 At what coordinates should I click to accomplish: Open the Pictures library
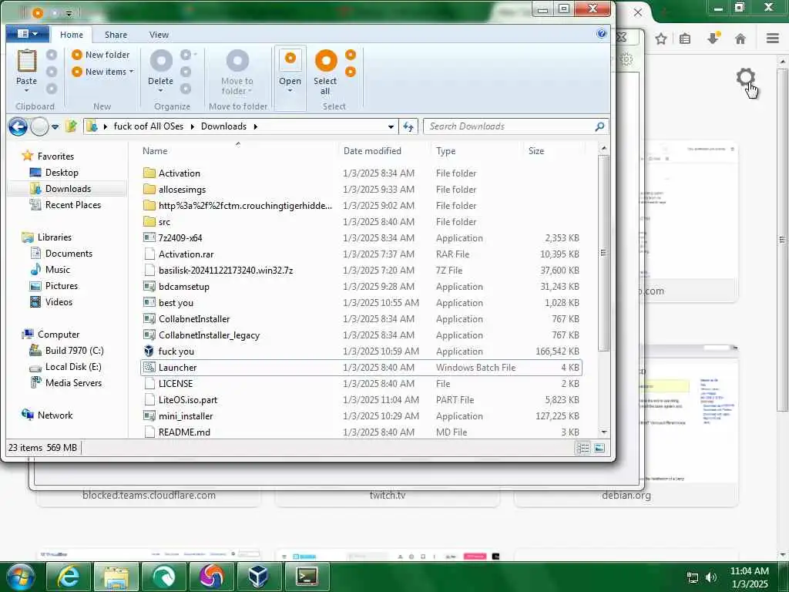click(x=62, y=285)
